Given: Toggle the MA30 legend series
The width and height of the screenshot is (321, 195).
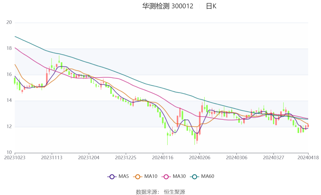Looking at the screenshot, I should [174, 176].
